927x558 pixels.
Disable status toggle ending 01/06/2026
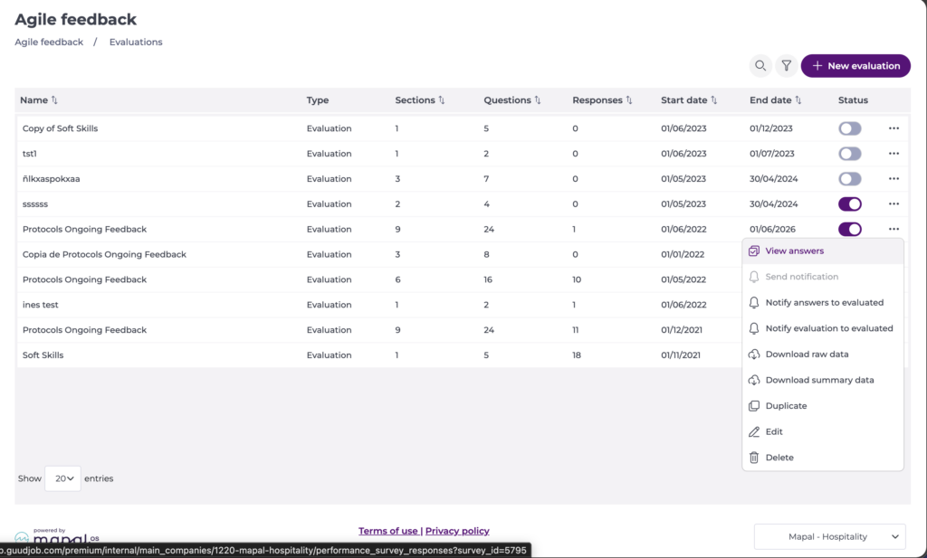click(849, 229)
